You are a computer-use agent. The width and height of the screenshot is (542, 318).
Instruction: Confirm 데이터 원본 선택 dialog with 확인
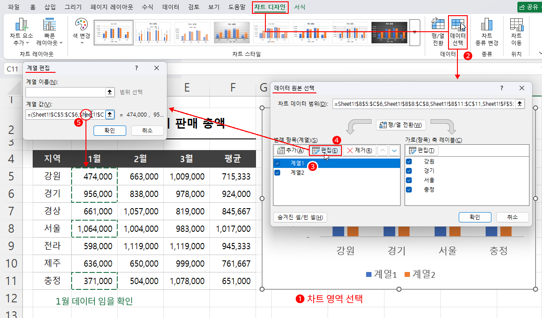pyautogui.click(x=475, y=217)
